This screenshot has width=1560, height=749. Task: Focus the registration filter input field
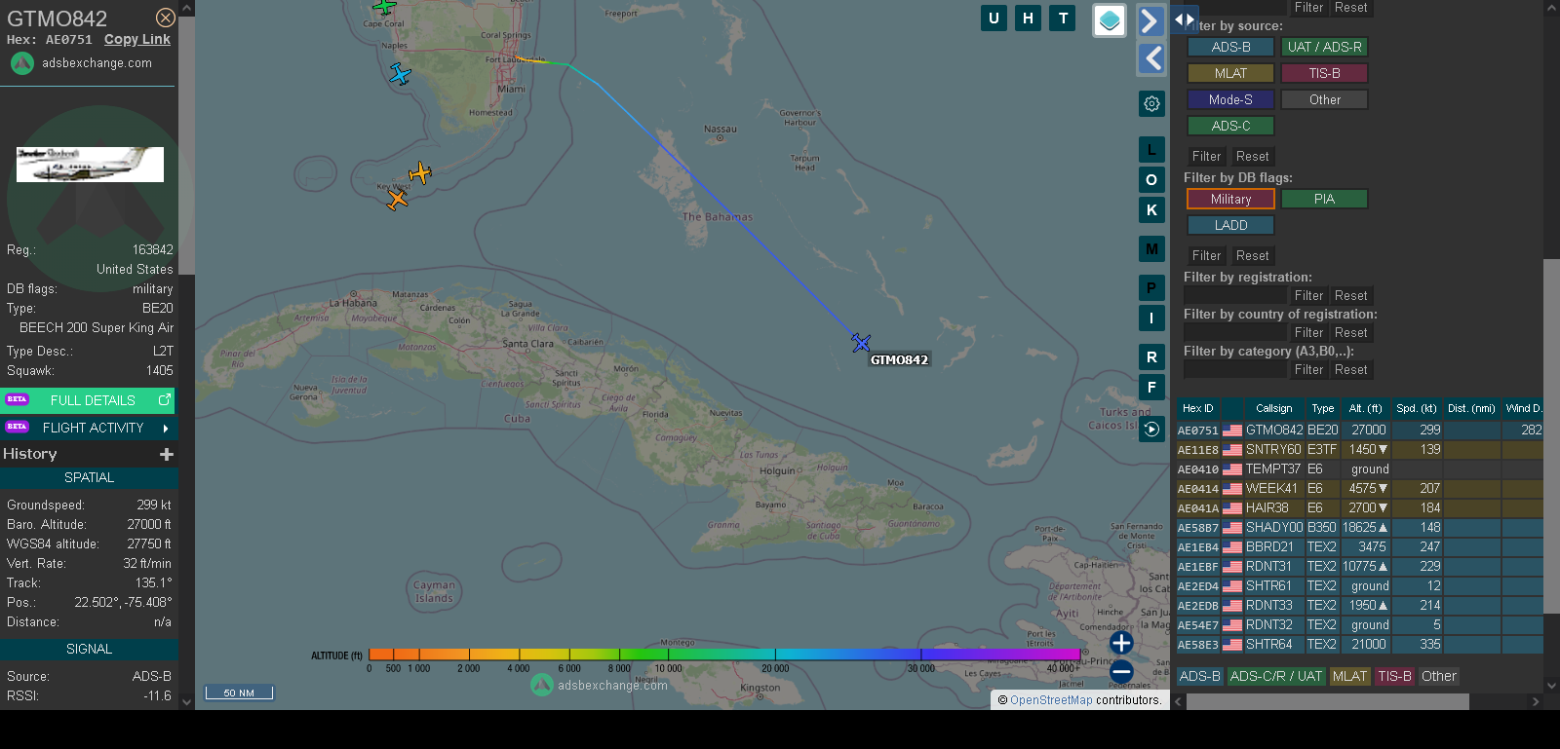(x=1235, y=295)
